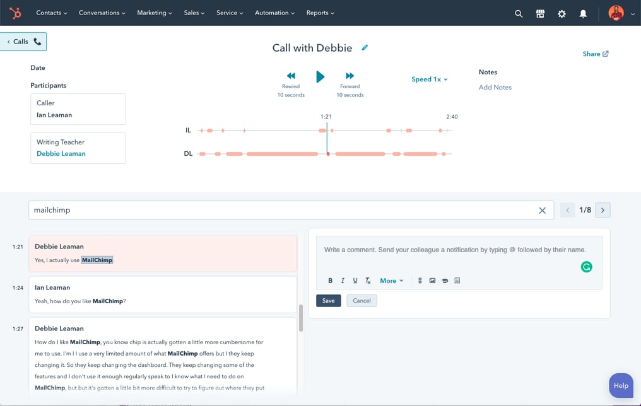Change playback Speed 1x dropdown
Viewport: 641px width, 406px height.
tap(429, 79)
